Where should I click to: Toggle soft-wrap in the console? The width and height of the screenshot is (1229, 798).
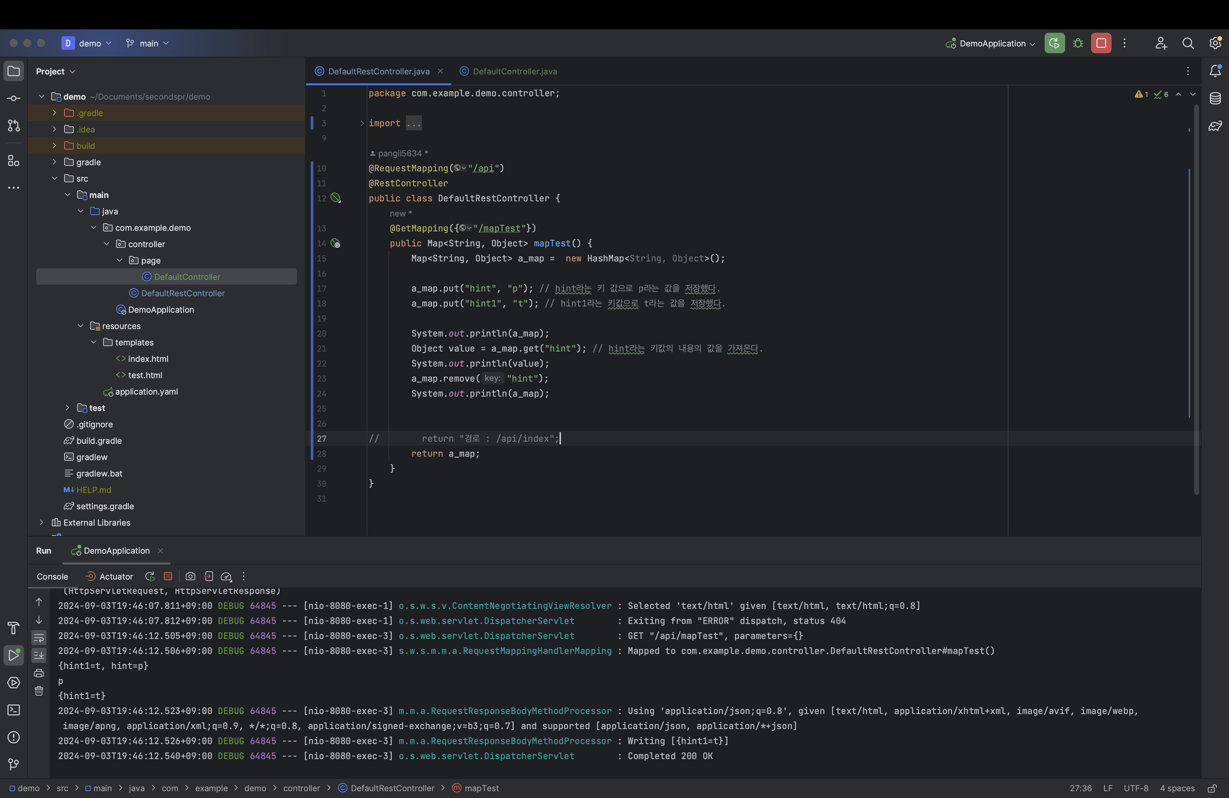39,638
